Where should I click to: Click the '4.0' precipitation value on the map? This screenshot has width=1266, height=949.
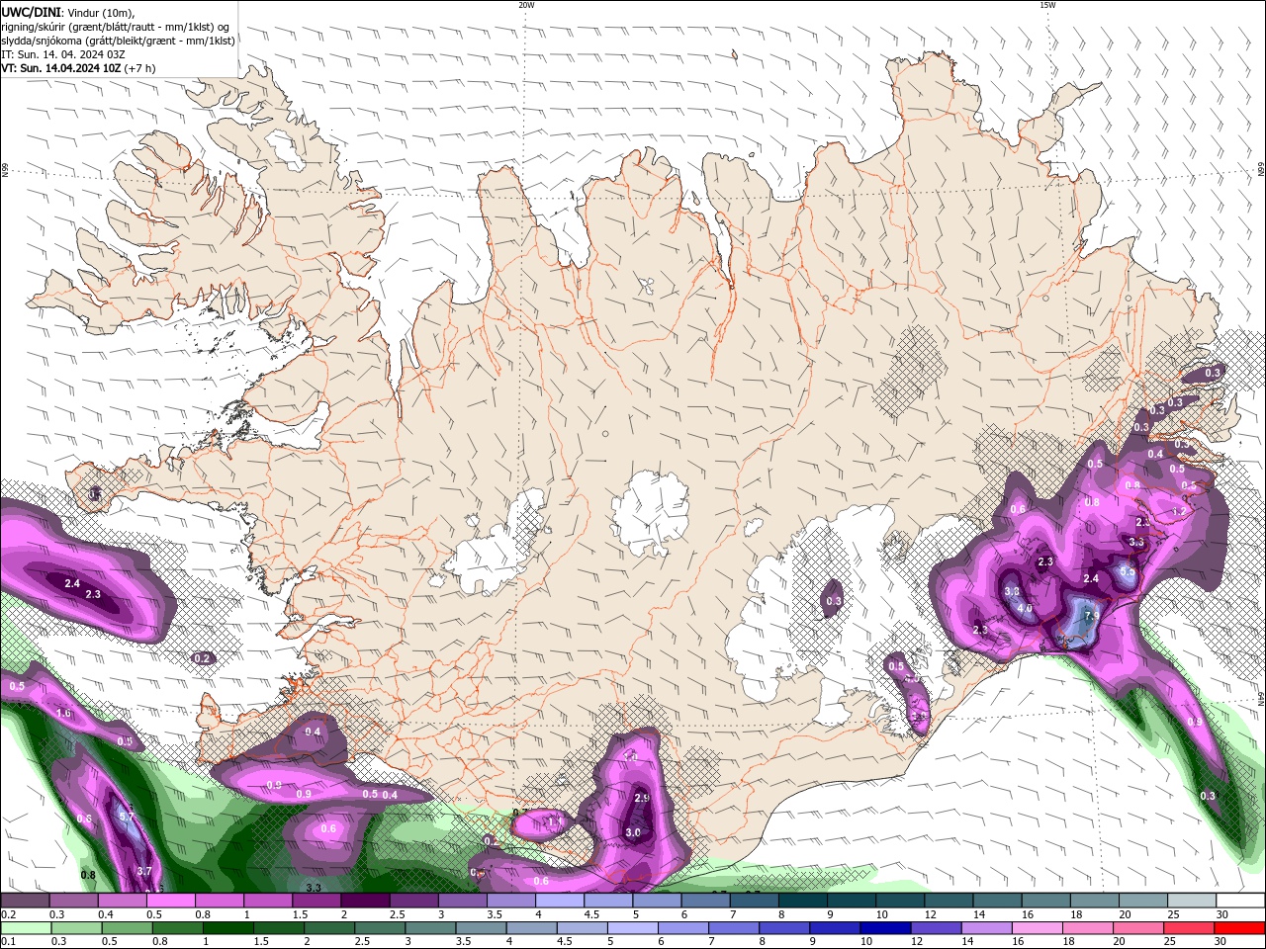pos(1025,608)
